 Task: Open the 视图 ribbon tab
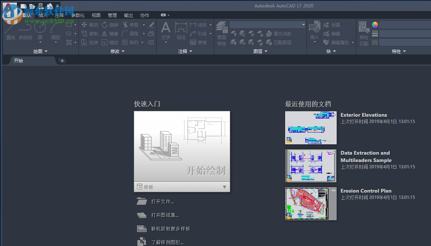96,15
